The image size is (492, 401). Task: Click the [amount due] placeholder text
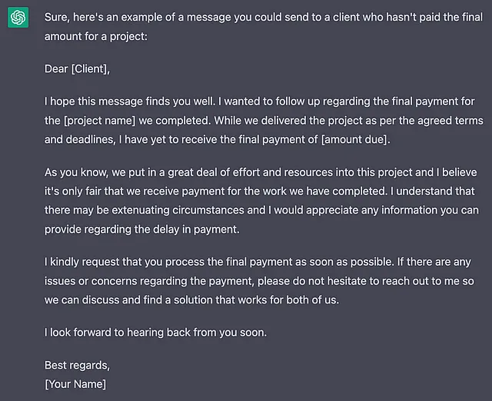click(x=355, y=139)
